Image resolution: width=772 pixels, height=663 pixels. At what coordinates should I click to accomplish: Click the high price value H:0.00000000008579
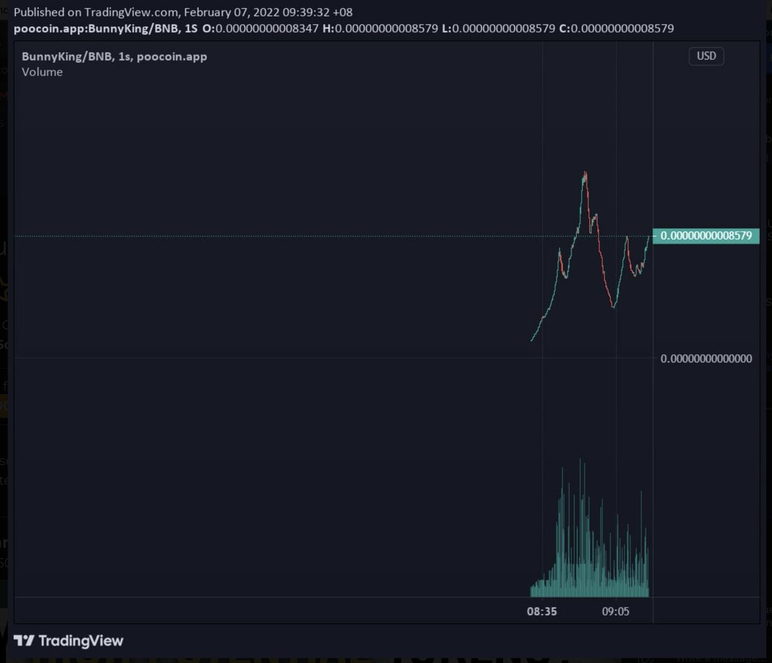[381, 28]
